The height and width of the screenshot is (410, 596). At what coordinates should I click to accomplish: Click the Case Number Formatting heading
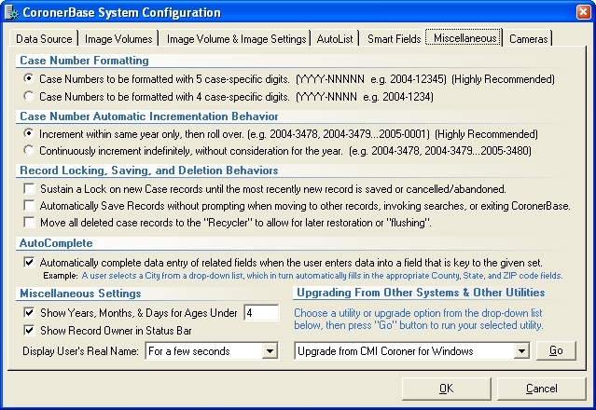click(84, 61)
